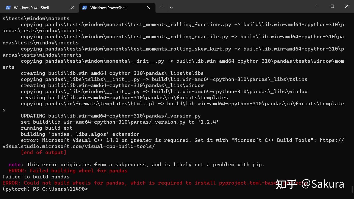Open the terminal tab switcher chevron
Image resolution: width=354 pixels, height=199 pixels.
171,8
